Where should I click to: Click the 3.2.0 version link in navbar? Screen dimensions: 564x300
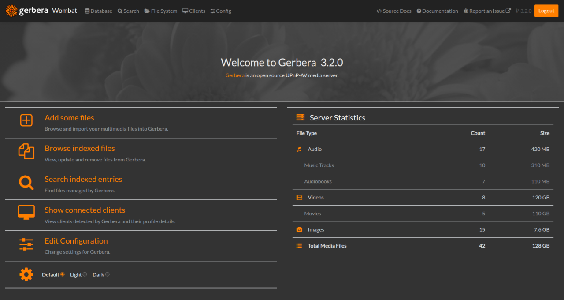[523, 11]
